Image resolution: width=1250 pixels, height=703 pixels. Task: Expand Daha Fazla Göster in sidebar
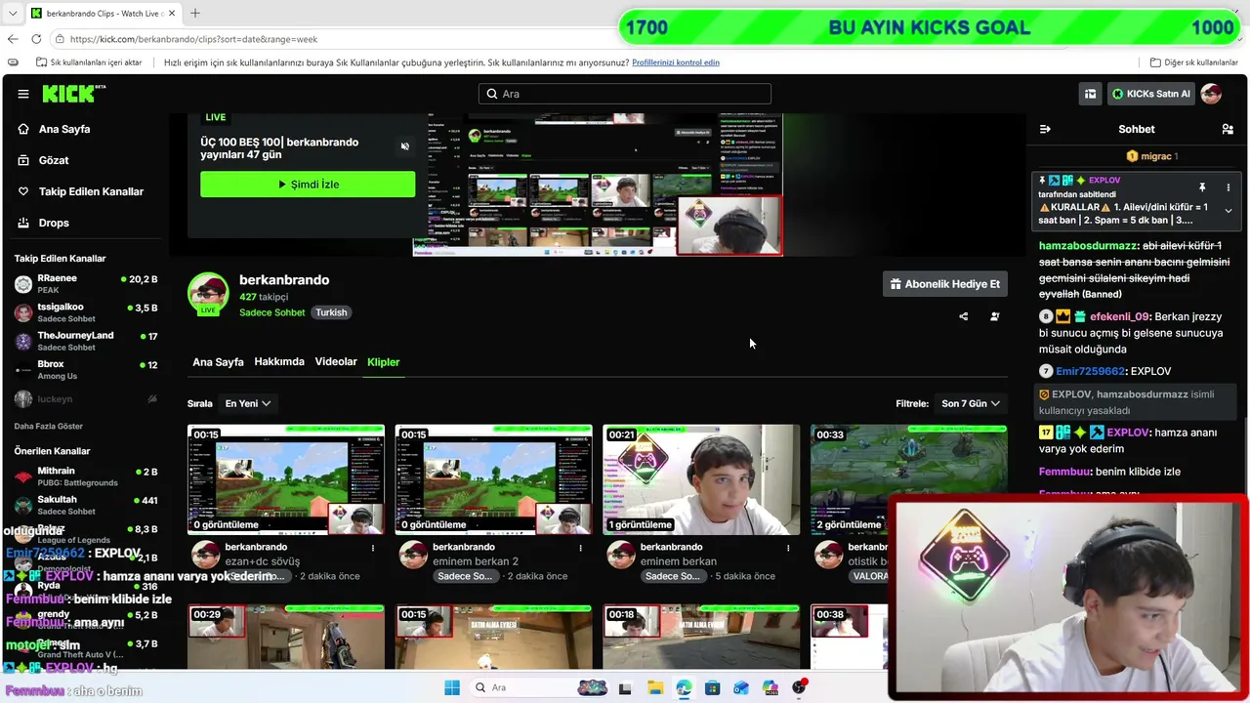click(x=48, y=427)
